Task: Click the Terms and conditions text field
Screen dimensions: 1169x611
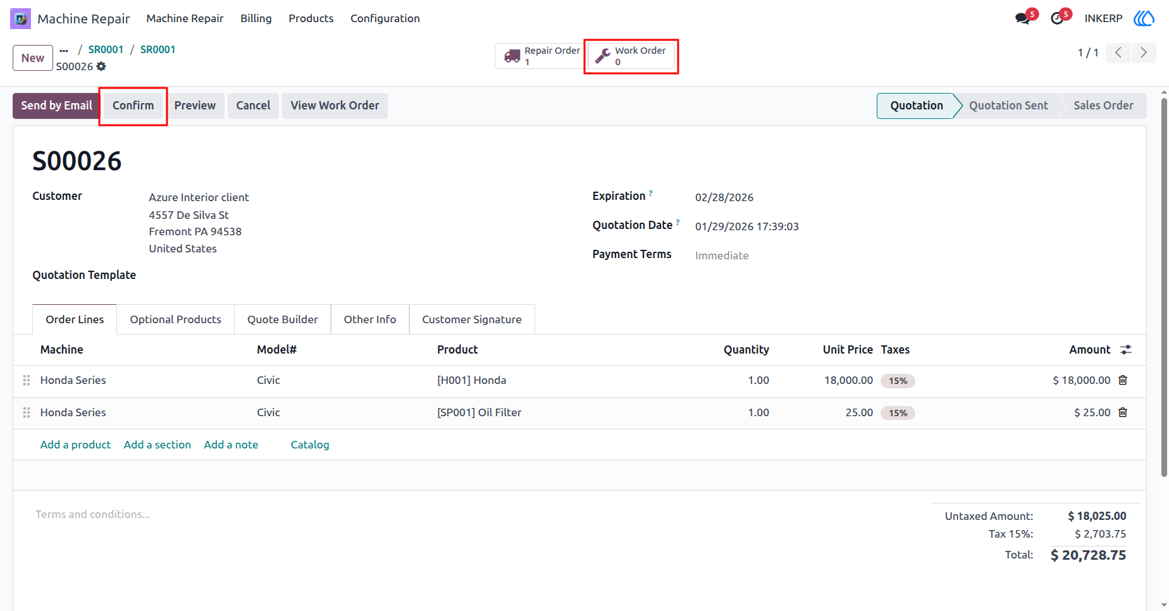Action: click(x=443, y=514)
